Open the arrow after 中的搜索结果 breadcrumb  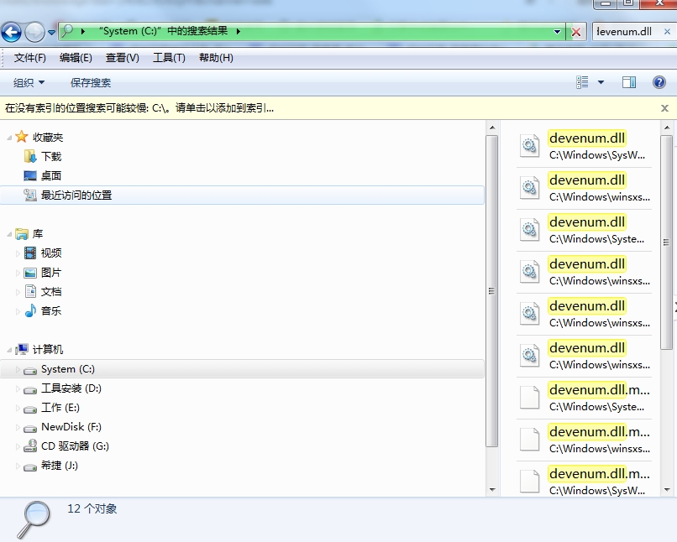coord(238,32)
